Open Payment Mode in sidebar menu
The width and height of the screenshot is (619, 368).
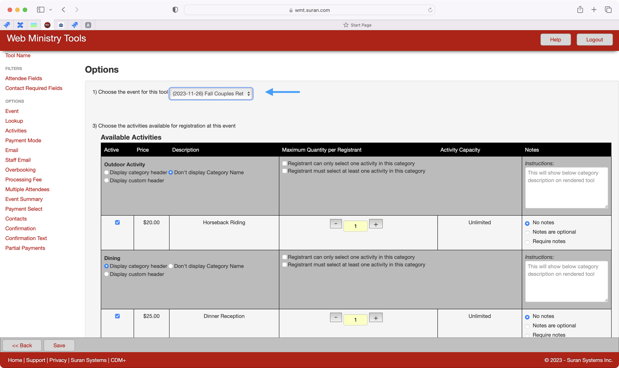coord(23,140)
